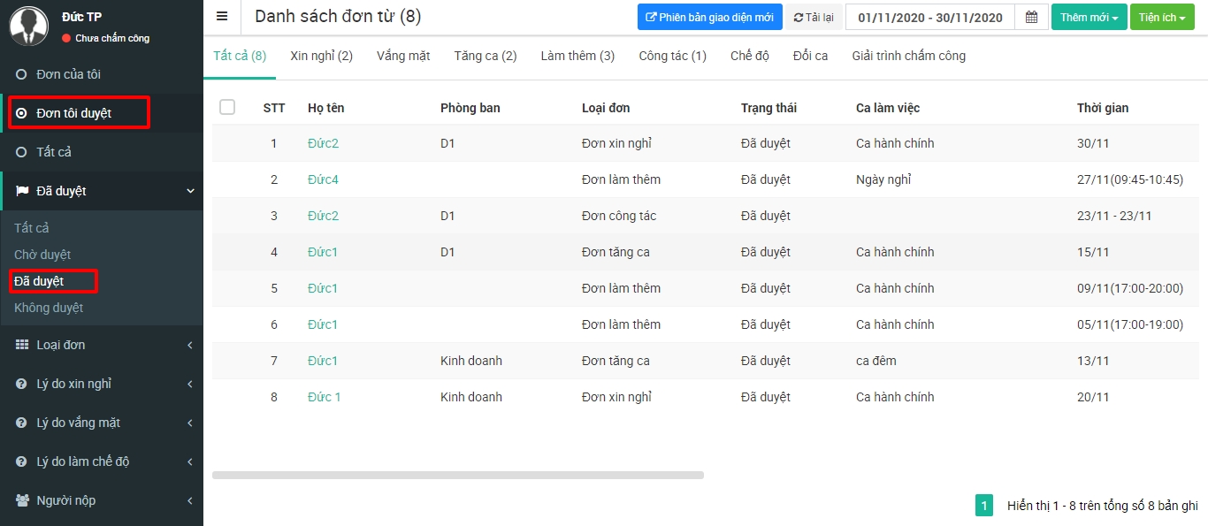Switch to the Làm thêm (3) tab
Viewport: 1208px width, 526px height.
pos(577,56)
